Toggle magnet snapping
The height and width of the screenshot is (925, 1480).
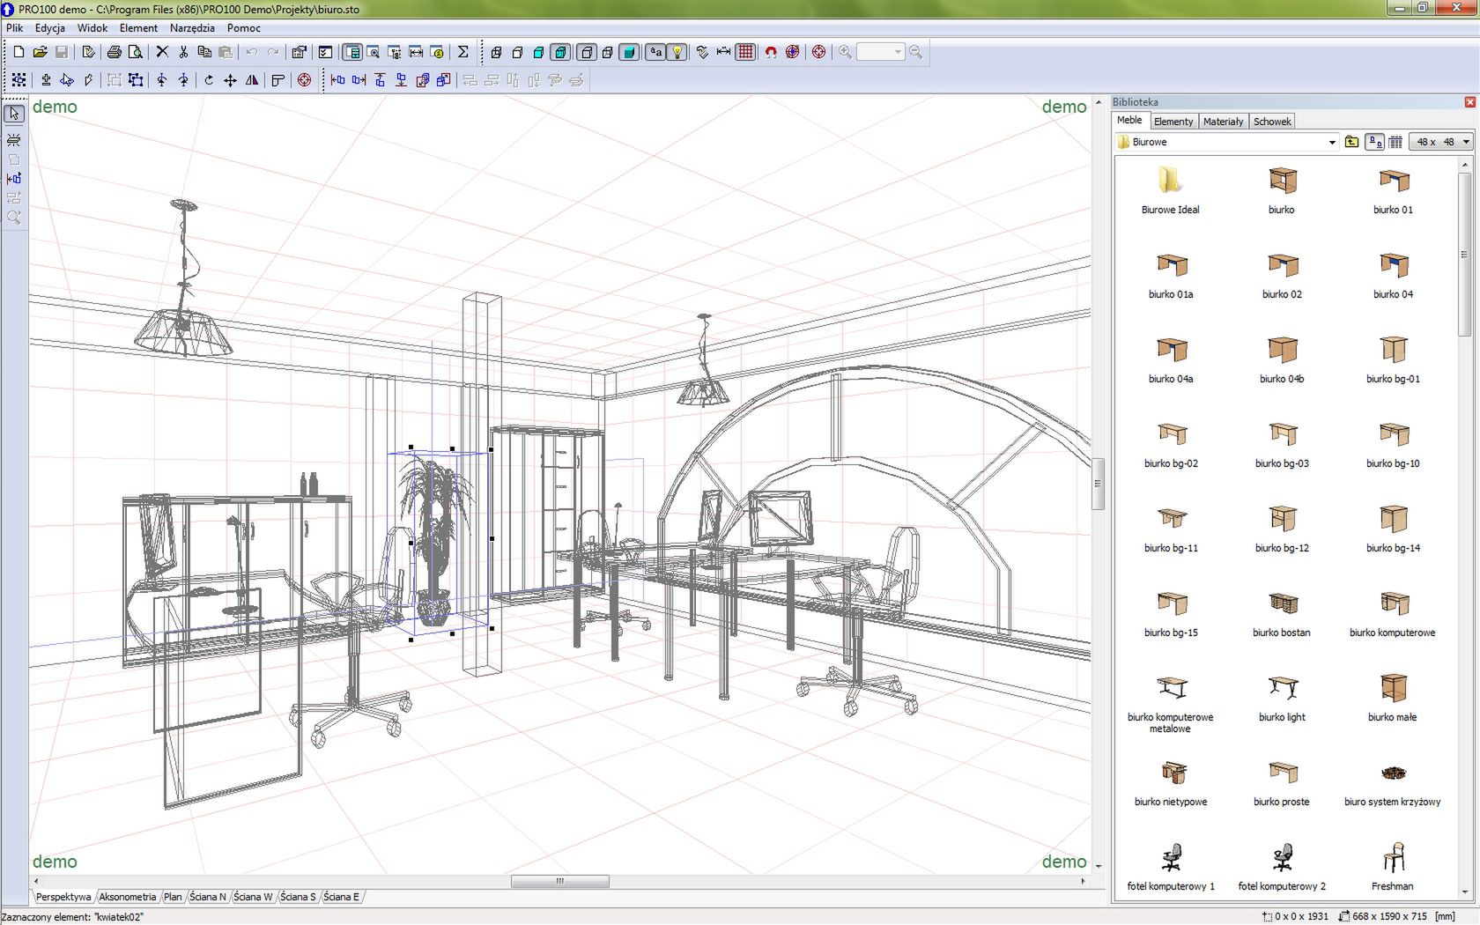click(x=771, y=52)
